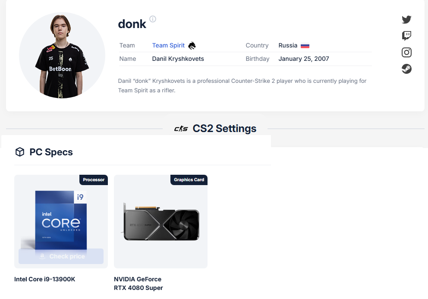The image size is (428, 299).
Task: Click the Graphics Card label badge
Action: [189, 179]
